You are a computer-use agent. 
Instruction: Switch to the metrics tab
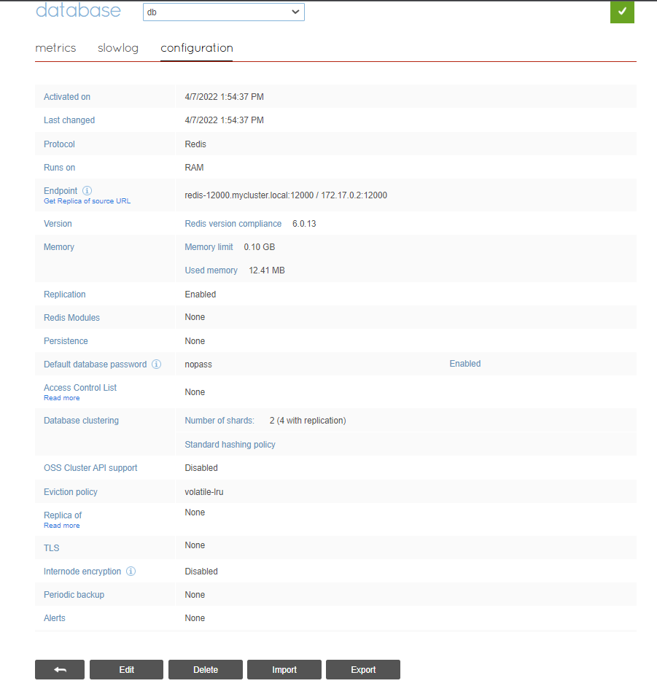pos(55,47)
